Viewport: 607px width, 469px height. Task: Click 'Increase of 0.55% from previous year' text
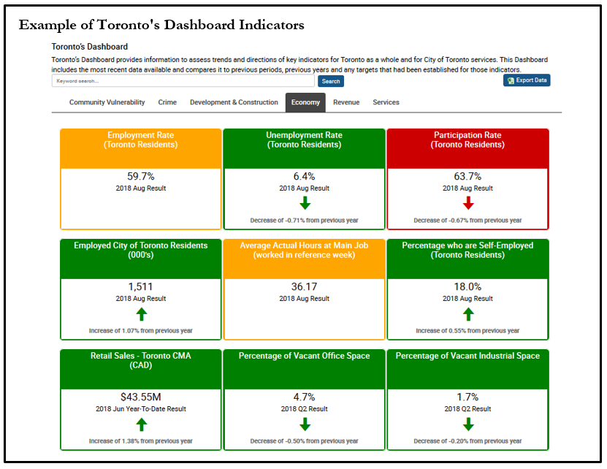[467, 331]
